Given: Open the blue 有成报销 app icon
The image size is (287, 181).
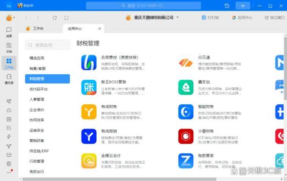Looking at the screenshot, I should [89, 136].
